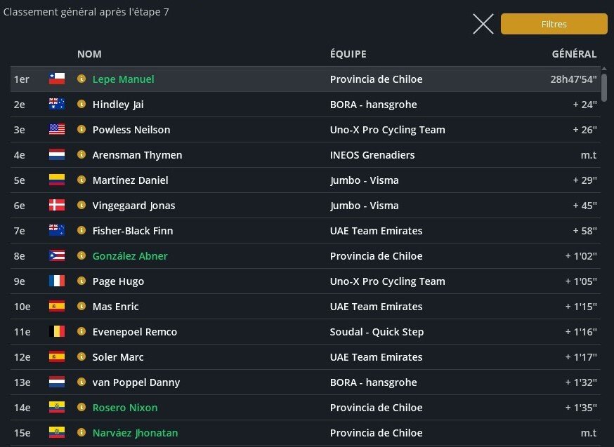This screenshot has width=614, height=447.
Task: Select rider González Abner
Action: click(130, 256)
